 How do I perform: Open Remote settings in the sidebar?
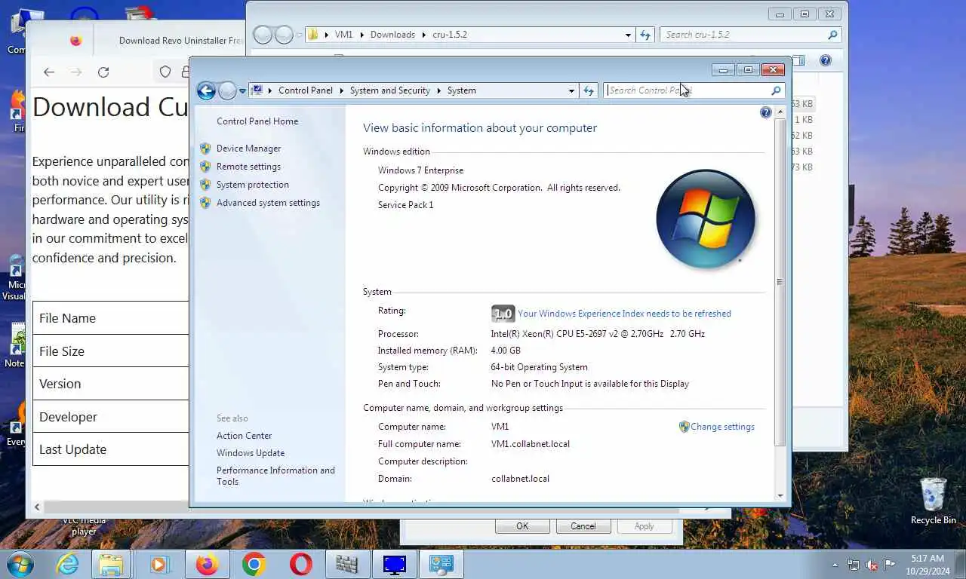(x=248, y=167)
